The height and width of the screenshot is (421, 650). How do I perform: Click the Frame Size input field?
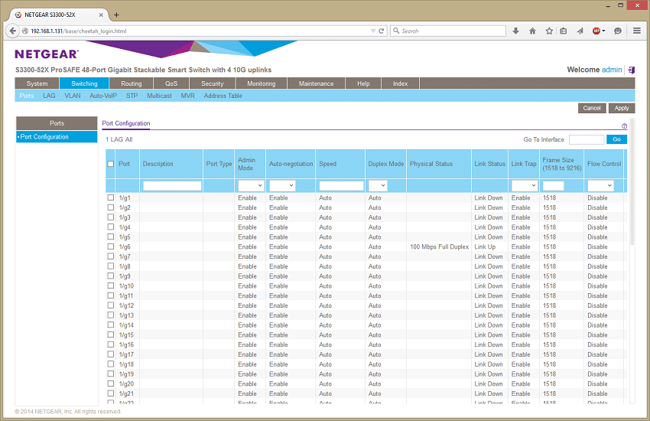pos(554,185)
